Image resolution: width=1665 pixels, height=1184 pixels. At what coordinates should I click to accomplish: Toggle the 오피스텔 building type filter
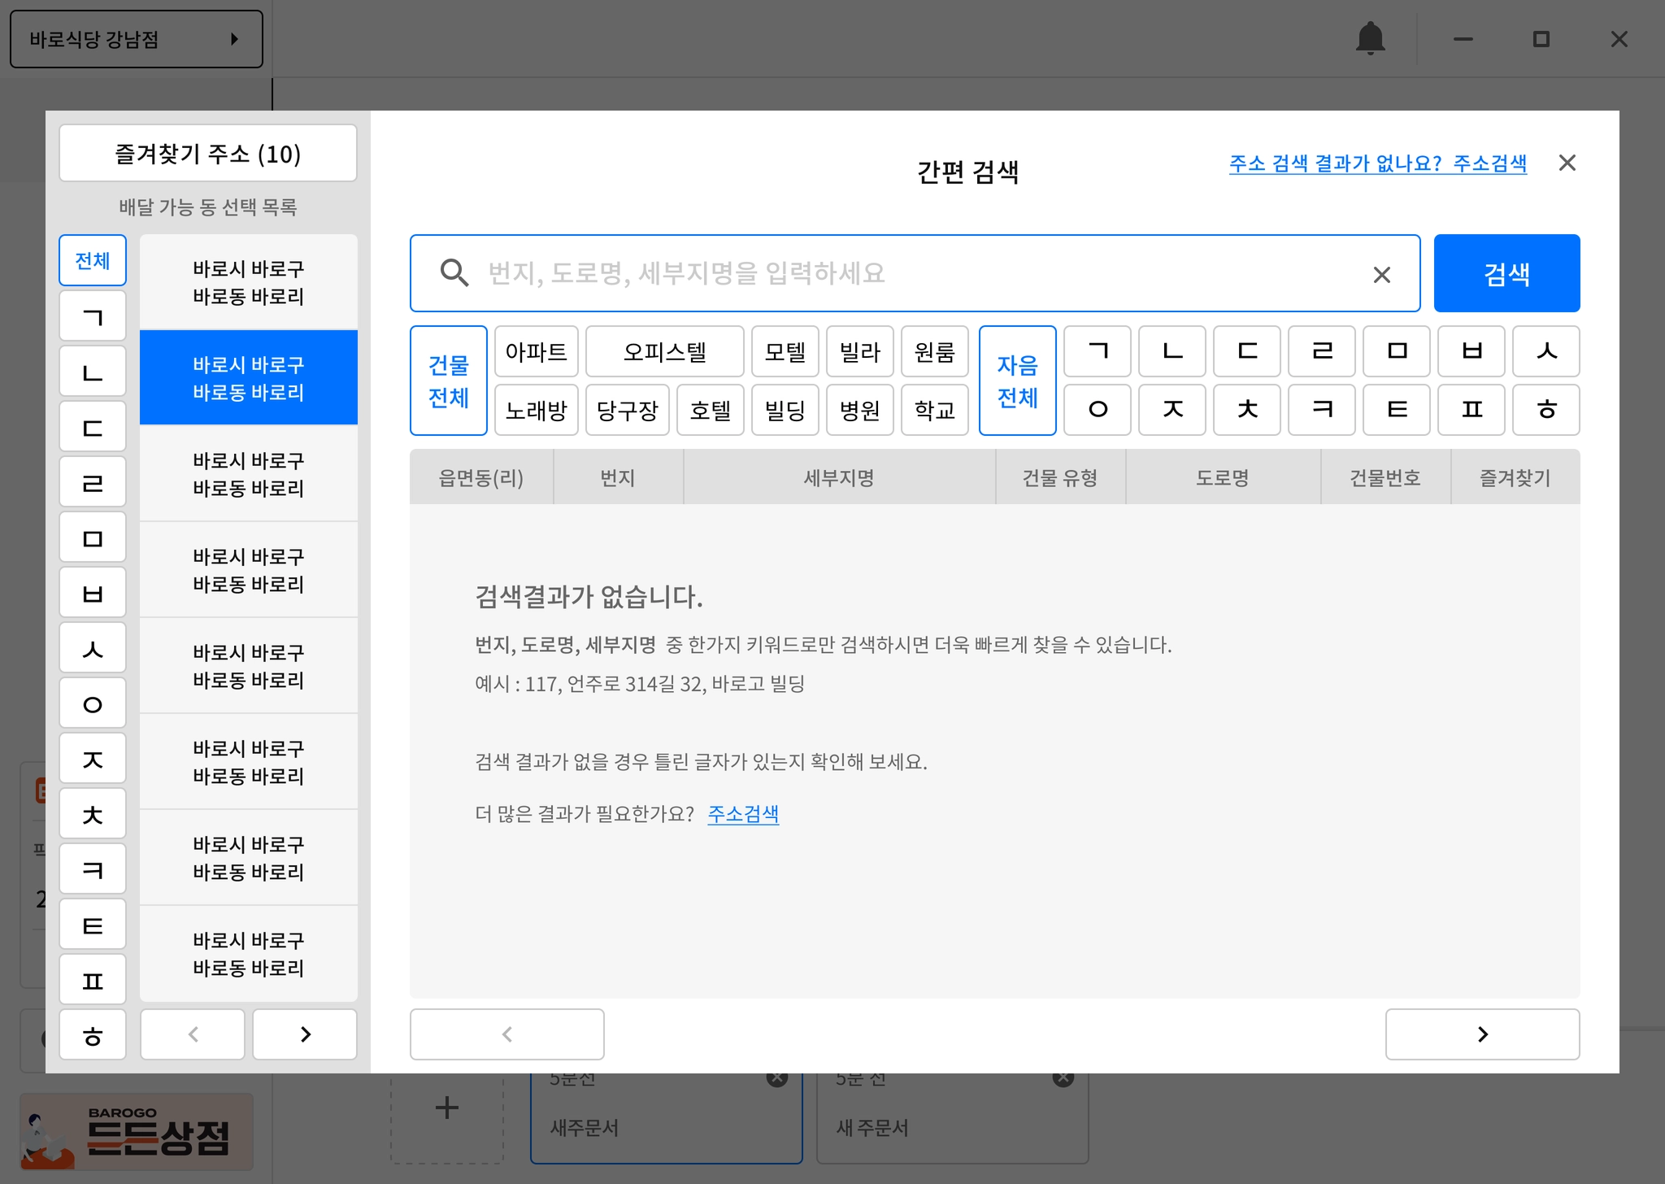(x=664, y=352)
